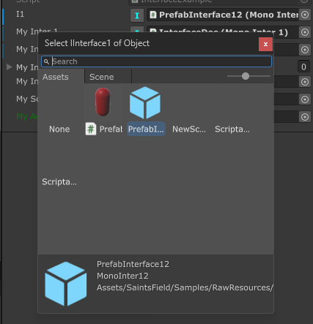Select the None option
The width and height of the screenshot is (313, 324).
[x=59, y=129]
